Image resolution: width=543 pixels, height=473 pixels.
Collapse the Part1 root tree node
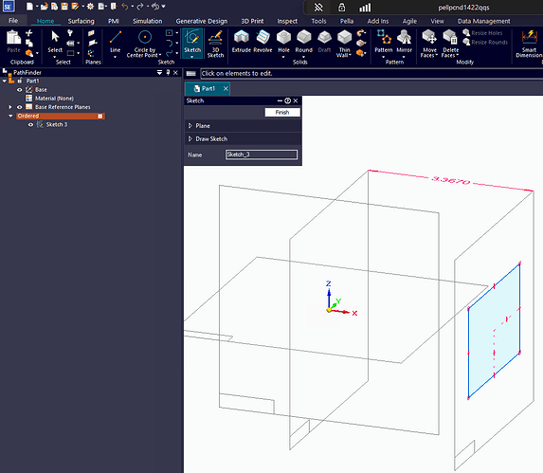click(x=4, y=81)
